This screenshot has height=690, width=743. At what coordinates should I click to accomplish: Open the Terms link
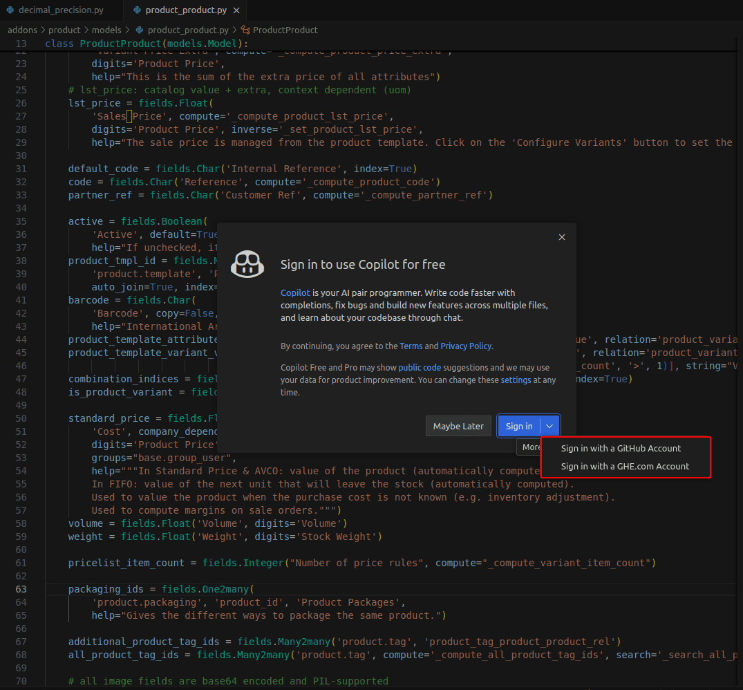(411, 346)
